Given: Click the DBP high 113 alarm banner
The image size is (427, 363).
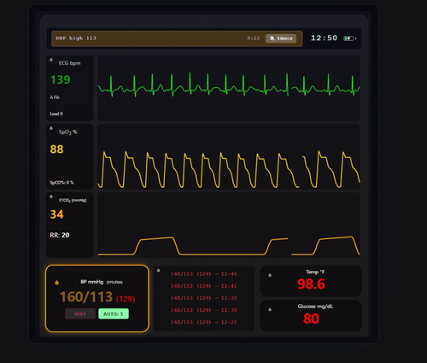Looking at the screenshot, I should [x=177, y=38].
